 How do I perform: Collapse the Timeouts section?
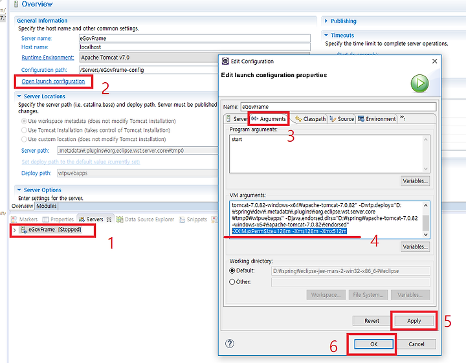[x=326, y=35]
